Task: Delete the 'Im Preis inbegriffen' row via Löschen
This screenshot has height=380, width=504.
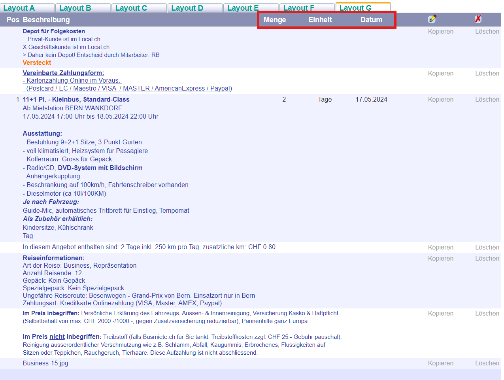Action: 487,314
